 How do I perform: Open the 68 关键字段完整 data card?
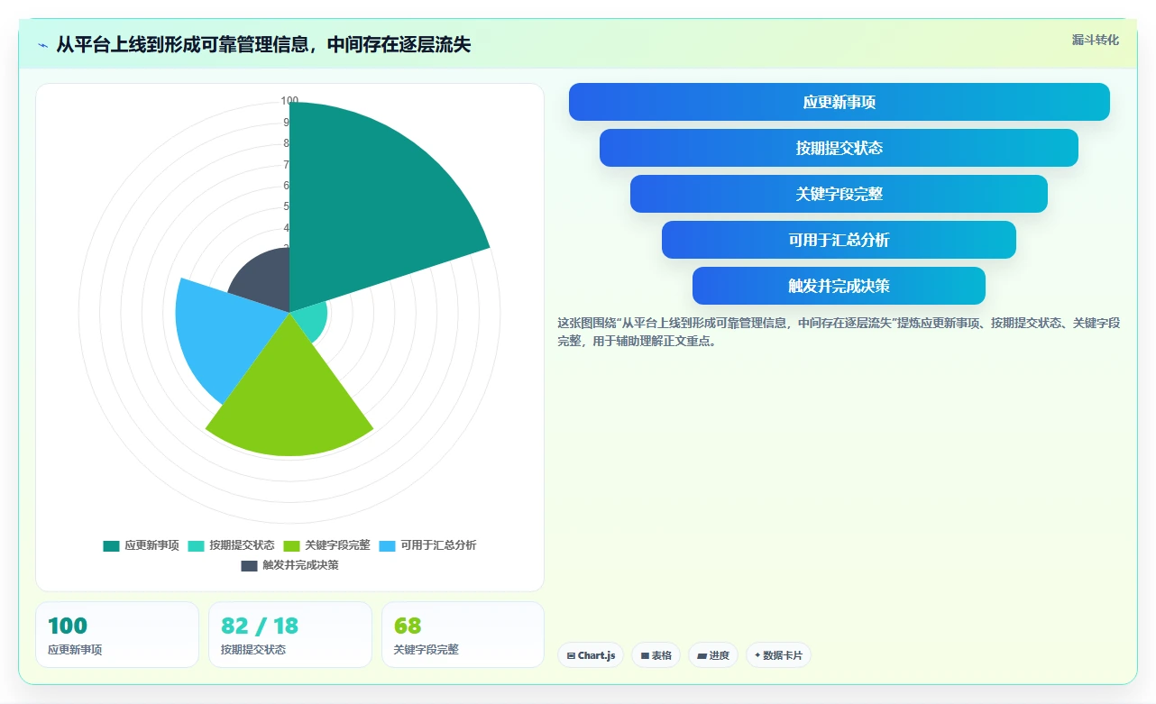pyautogui.click(x=463, y=635)
